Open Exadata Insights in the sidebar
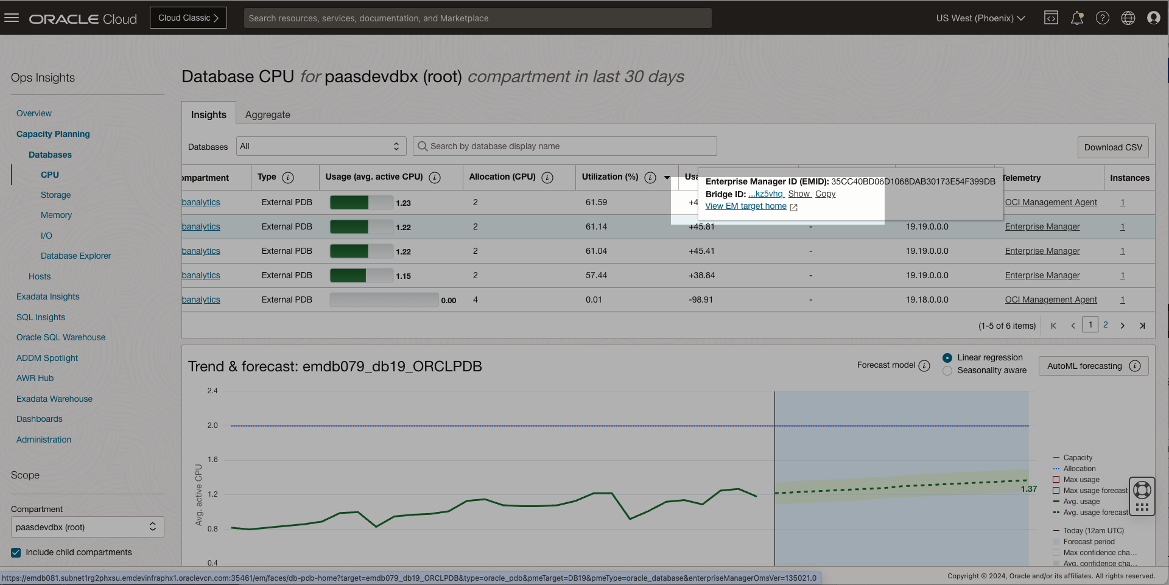Image resolution: width=1169 pixels, height=585 pixels. pos(48,296)
